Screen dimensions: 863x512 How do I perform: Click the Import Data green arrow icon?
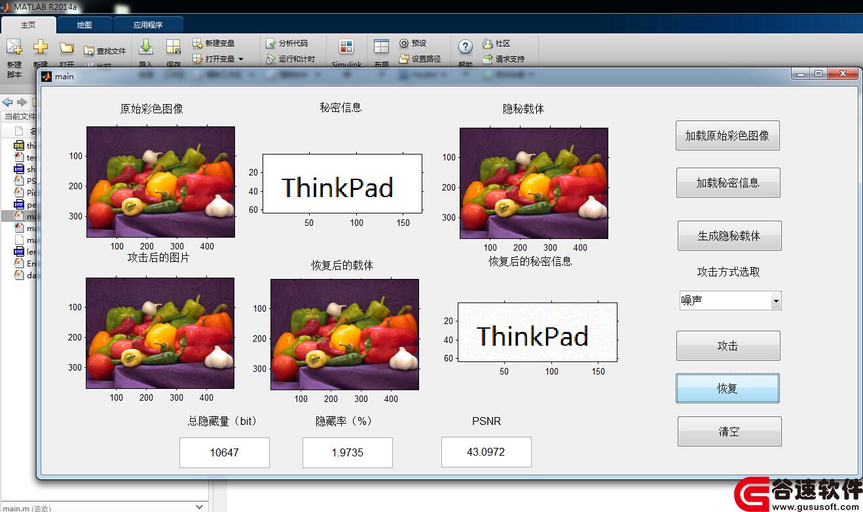(x=146, y=46)
